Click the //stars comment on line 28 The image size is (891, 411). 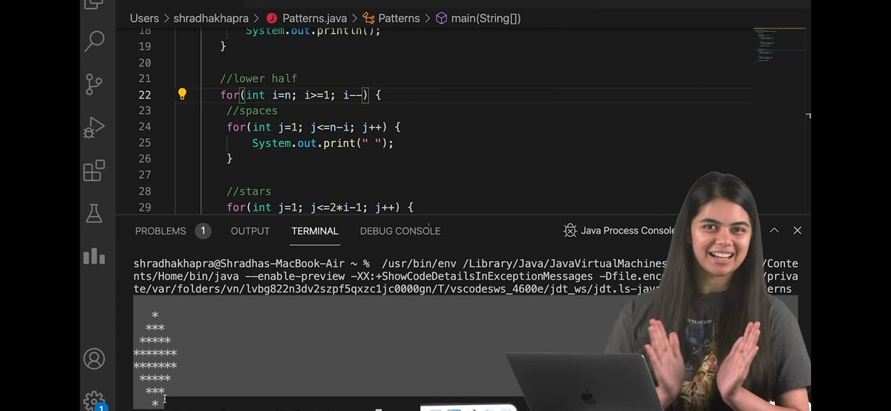tap(249, 191)
